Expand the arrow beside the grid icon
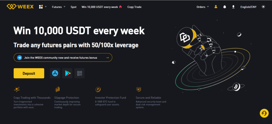272x124 pixels. point(46,7)
